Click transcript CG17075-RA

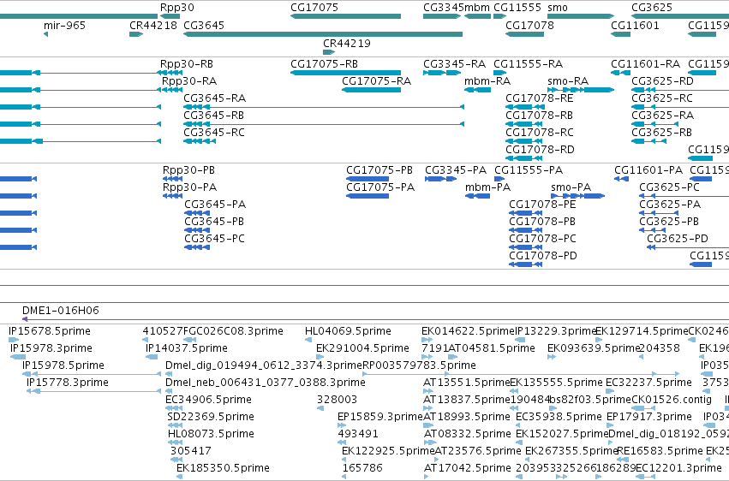tap(376, 81)
